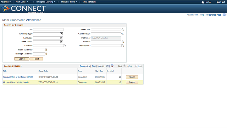Focus the Through Start Date field
Screen dimensions: 227x128
39,54
